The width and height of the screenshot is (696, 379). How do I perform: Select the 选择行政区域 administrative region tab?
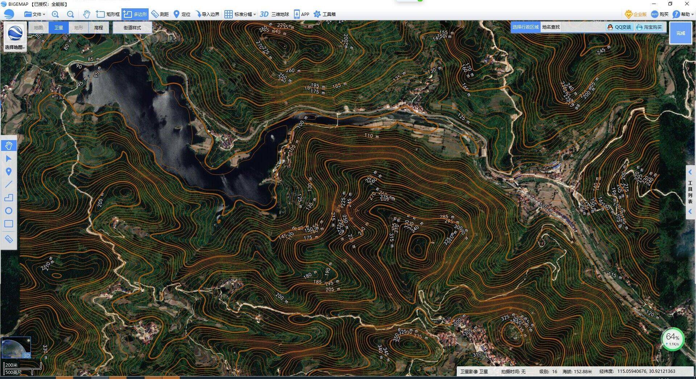point(525,27)
